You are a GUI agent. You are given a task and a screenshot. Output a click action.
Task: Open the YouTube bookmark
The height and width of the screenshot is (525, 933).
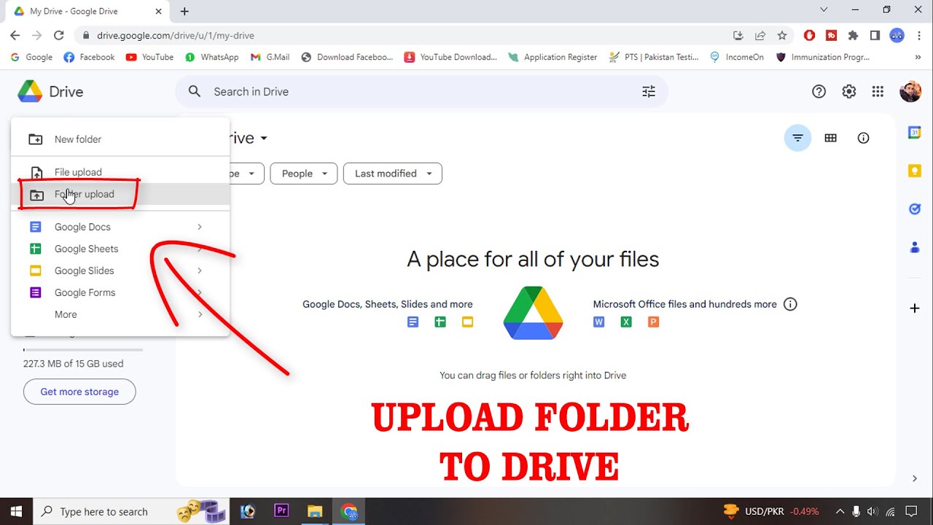tap(149, 57)
